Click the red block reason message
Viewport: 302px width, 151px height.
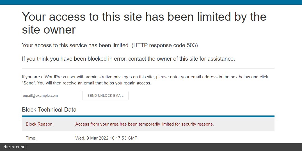click(x=145, y=124)
